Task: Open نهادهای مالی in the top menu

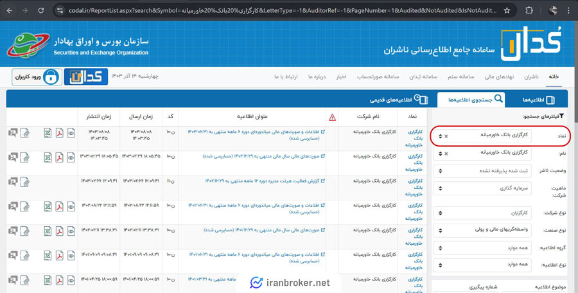Action: coord(500,76)
